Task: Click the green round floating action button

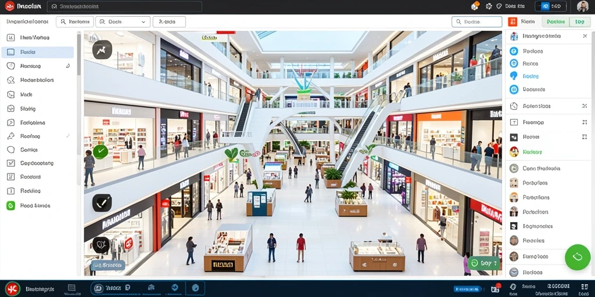Action: tap(577, 257)
